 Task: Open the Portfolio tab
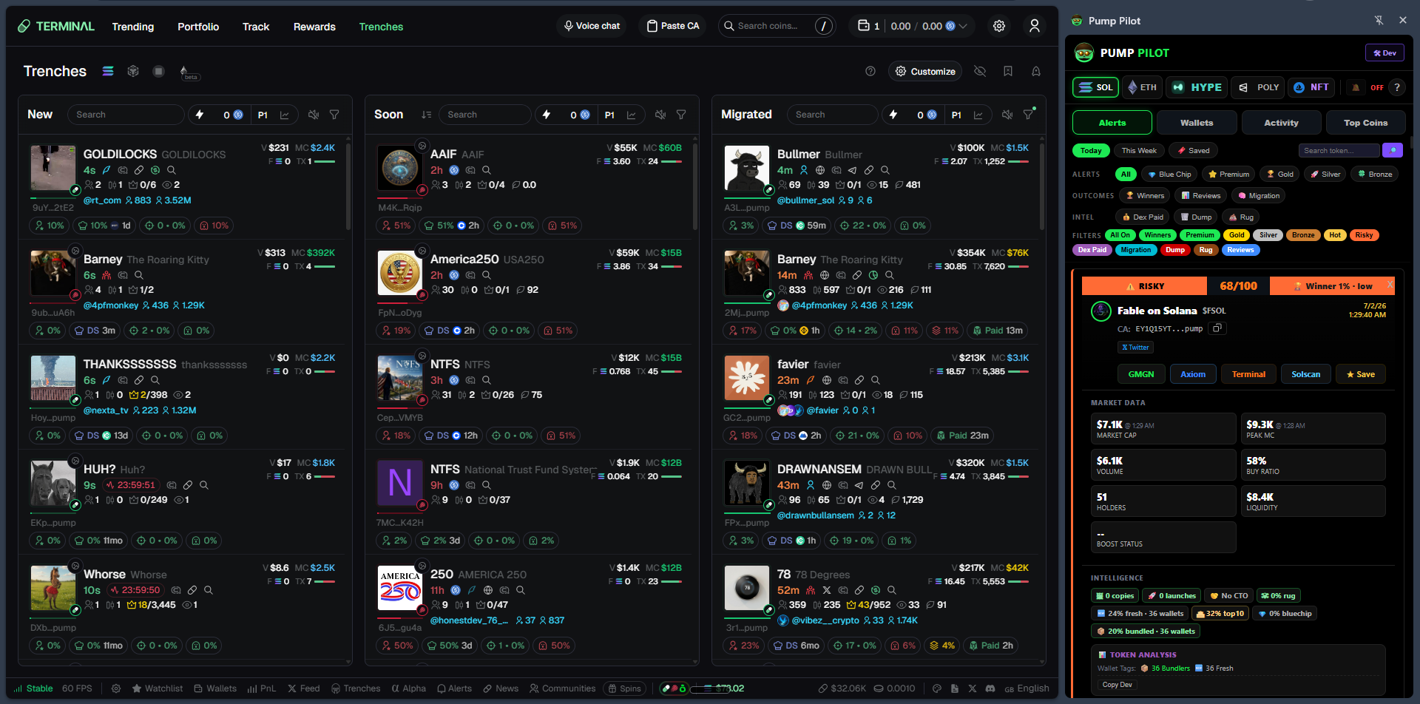tap(198, 27)
